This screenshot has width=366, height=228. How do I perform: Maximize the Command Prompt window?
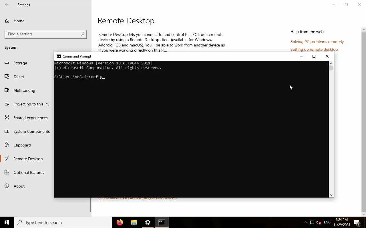click(314, 56)
